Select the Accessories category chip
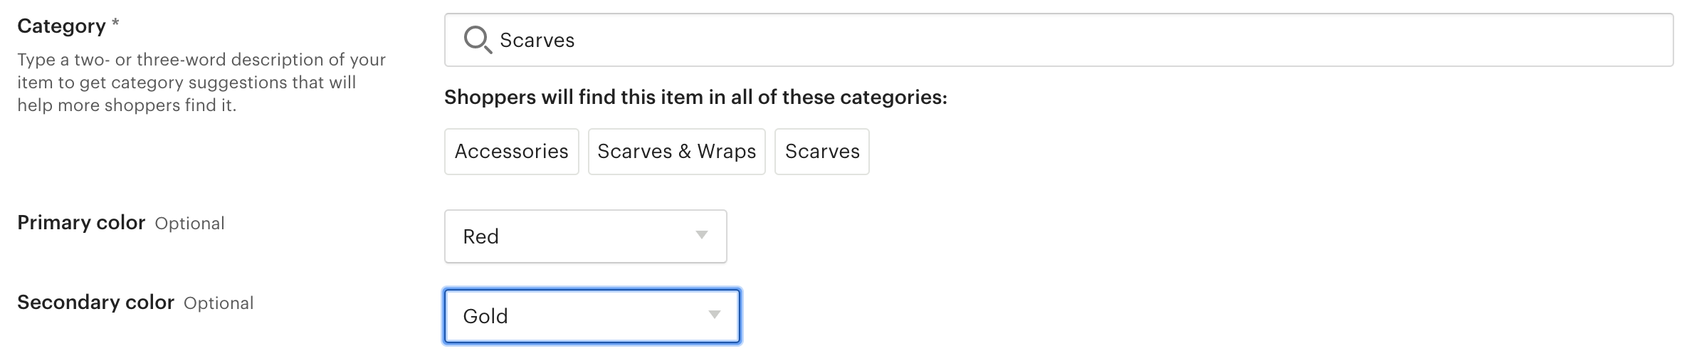 tap(511, 152)
